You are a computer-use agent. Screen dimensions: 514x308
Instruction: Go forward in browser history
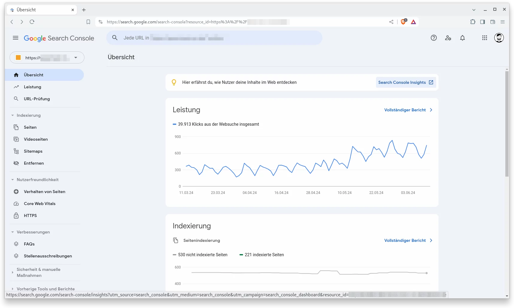[x=22, y=22]
